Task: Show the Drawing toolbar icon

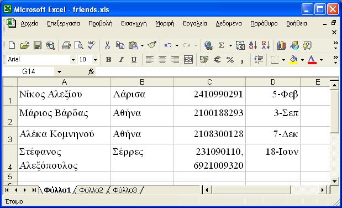Action: [294, 45]
